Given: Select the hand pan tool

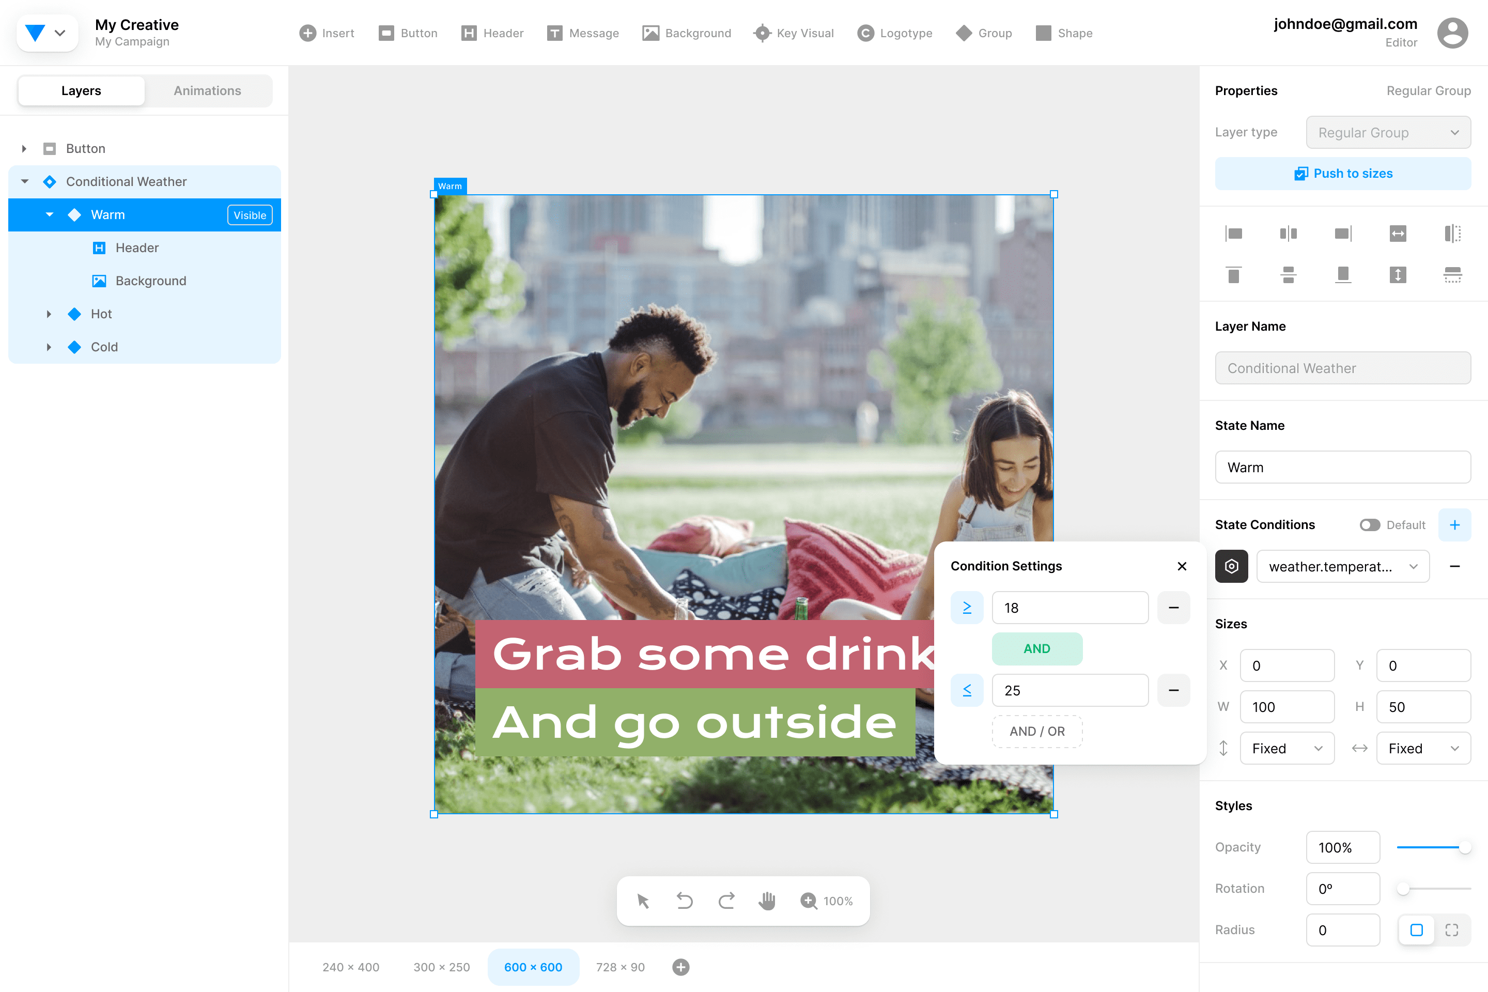Looking at the screenshot, I should click(x=767, y=900).
